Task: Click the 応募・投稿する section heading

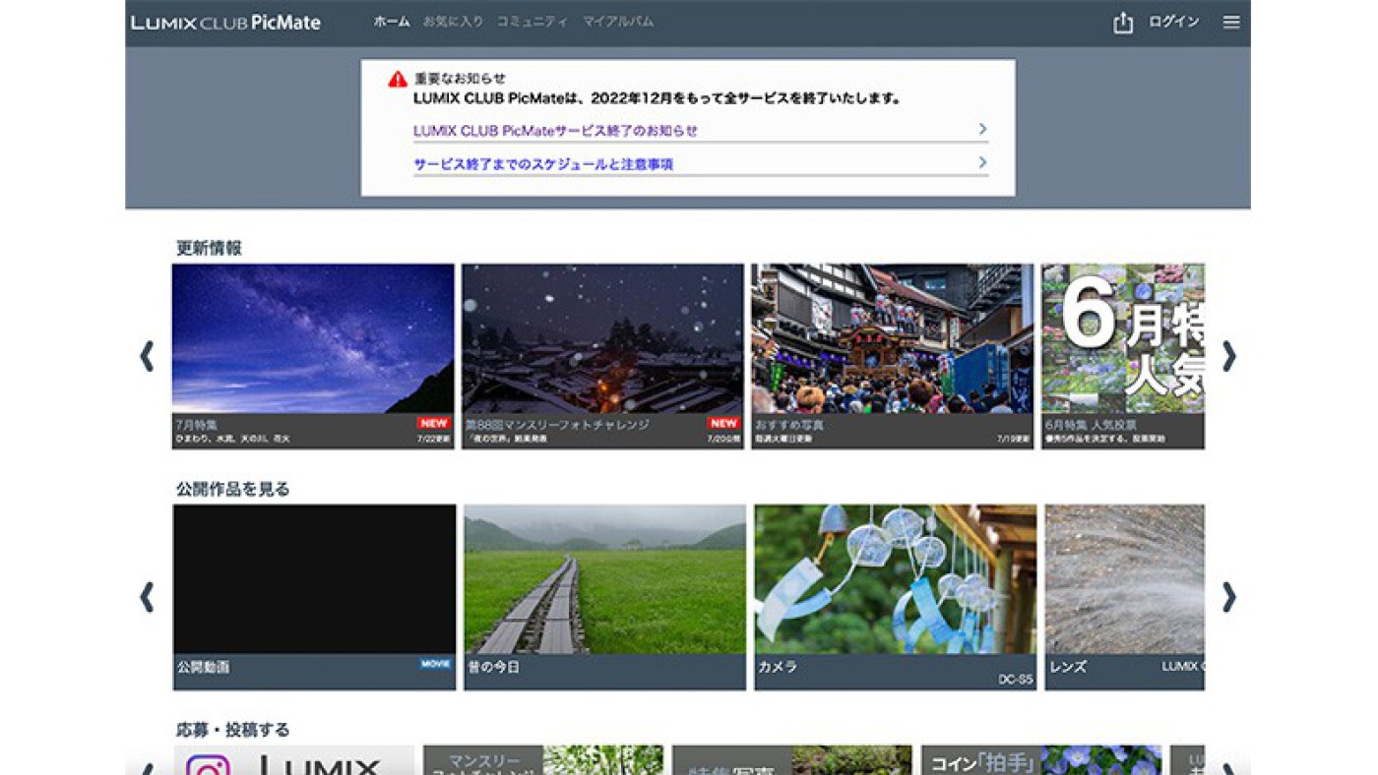Action: pos(233,730)
